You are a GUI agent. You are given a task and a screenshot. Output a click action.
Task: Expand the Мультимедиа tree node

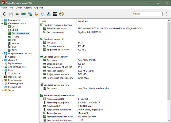2,64
